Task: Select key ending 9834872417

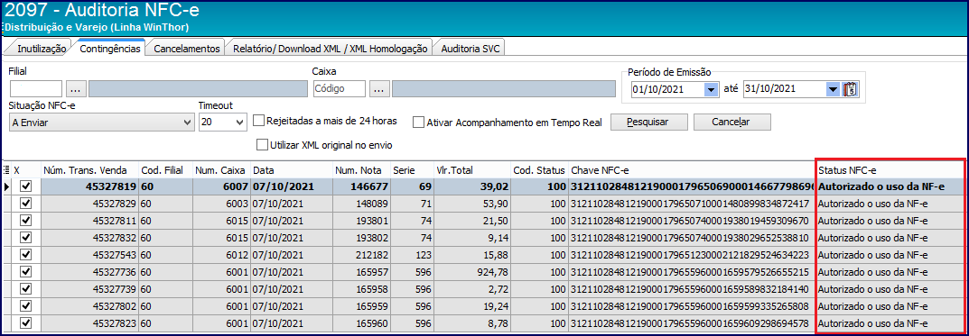Action: click(x=692, y=204)
